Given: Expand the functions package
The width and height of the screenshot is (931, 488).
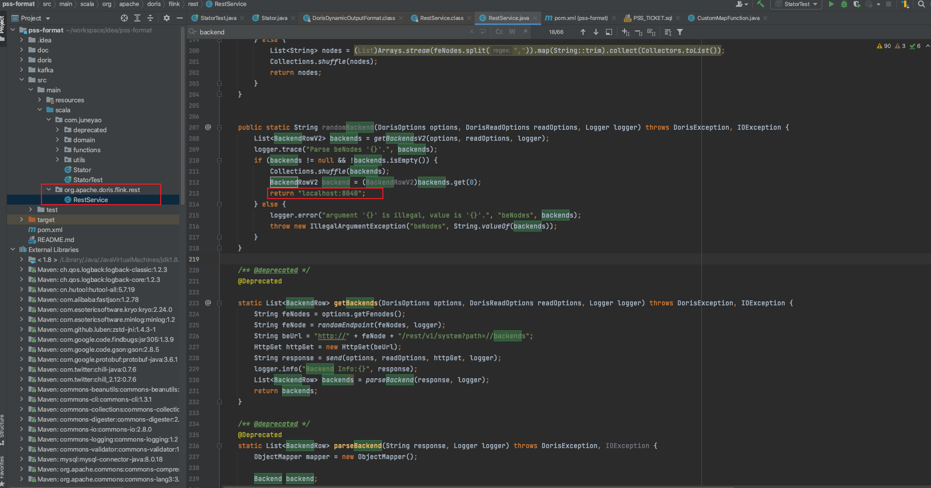Looking at the screenshot, I should [57, 150].
